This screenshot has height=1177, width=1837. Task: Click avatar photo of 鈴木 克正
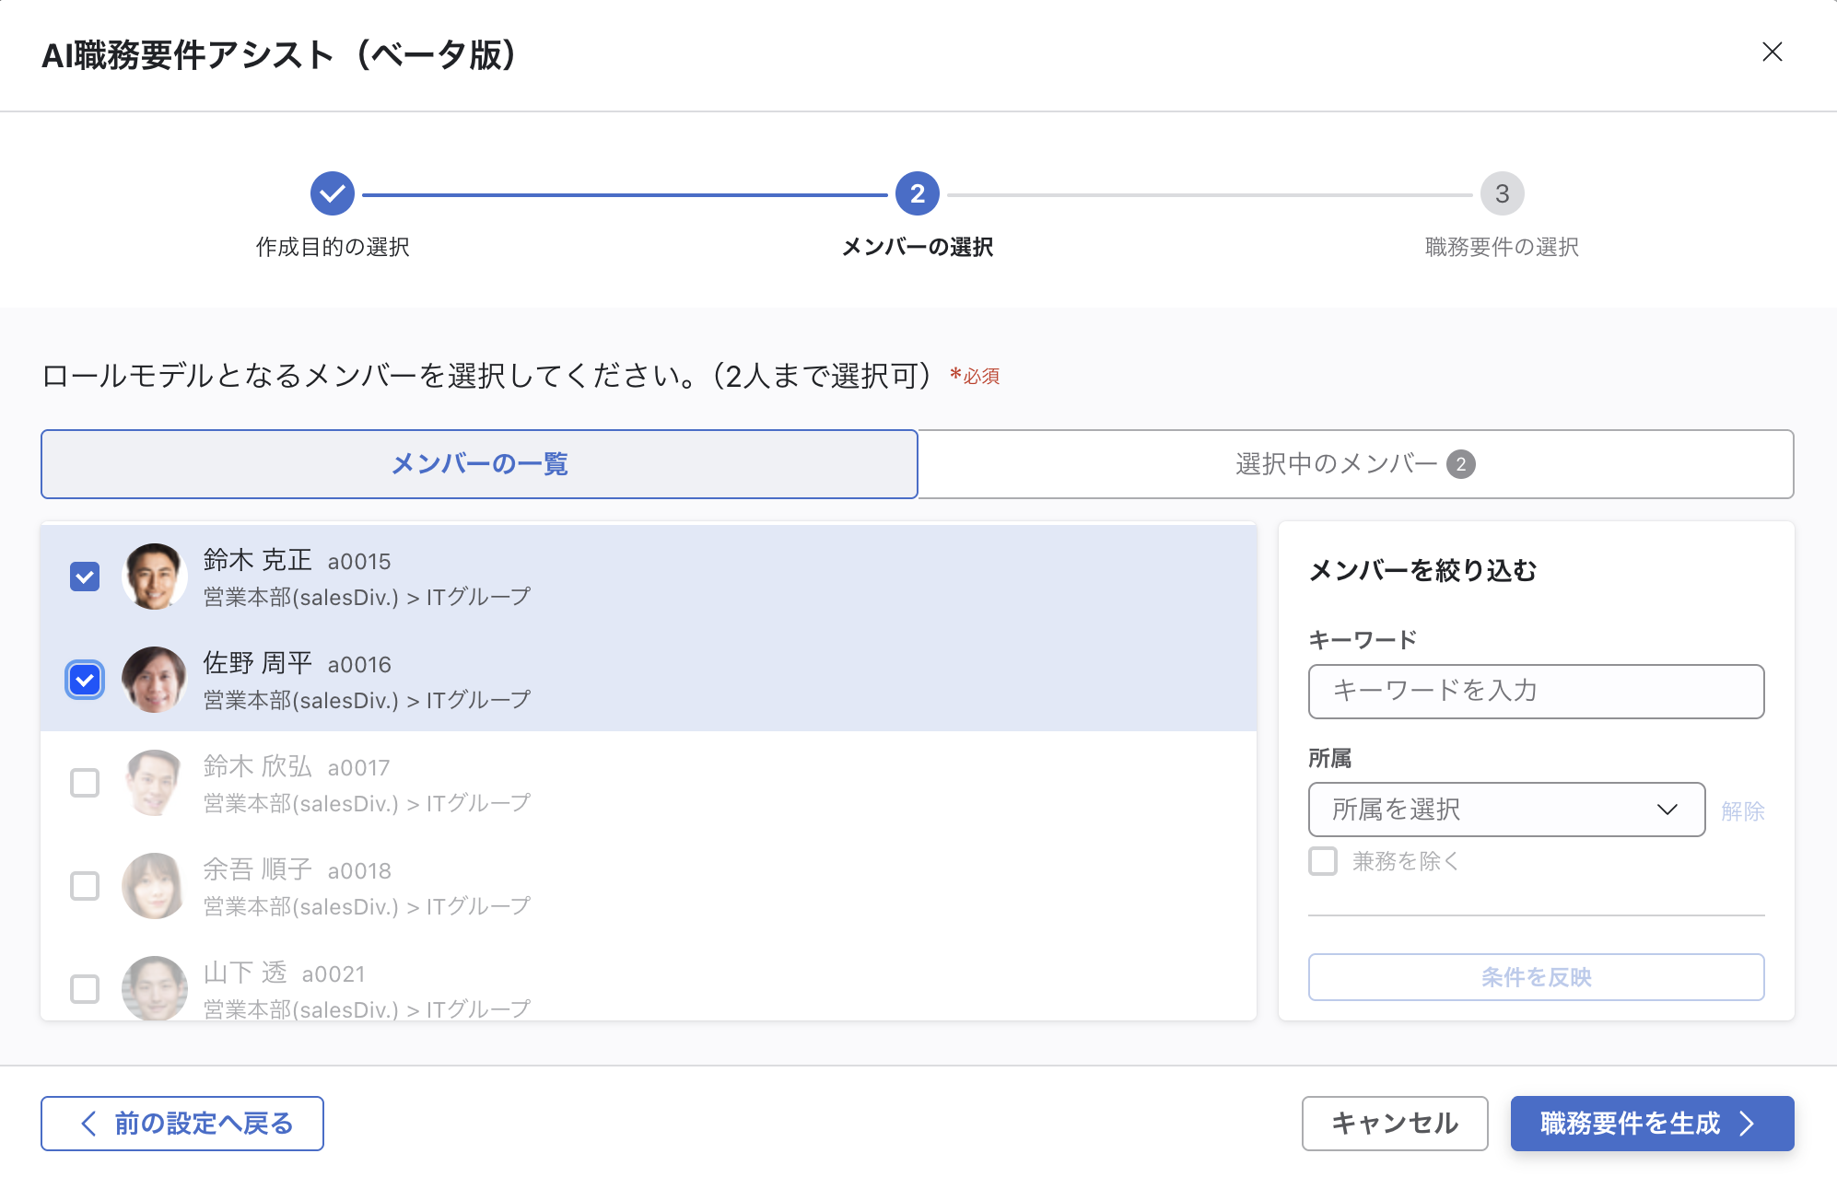155,577
